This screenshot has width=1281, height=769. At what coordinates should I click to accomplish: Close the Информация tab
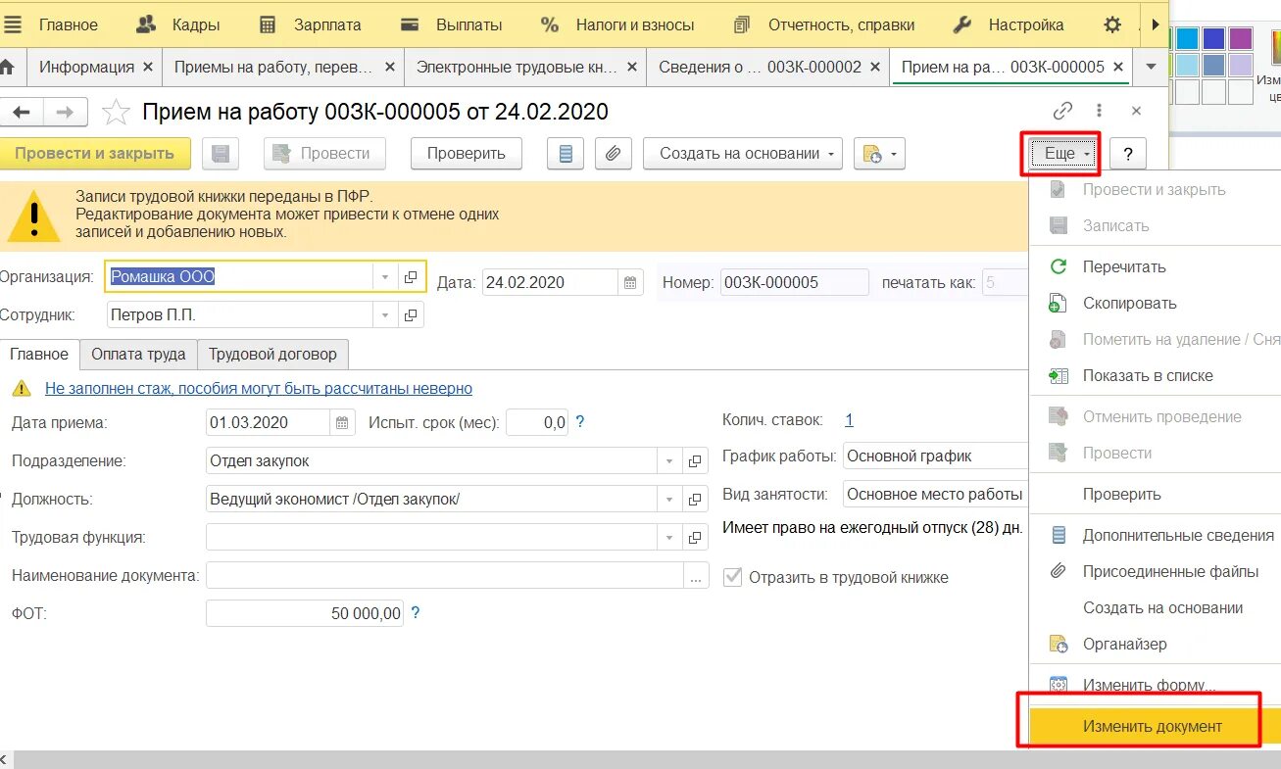pyautogui.click(x=148, y=67)
